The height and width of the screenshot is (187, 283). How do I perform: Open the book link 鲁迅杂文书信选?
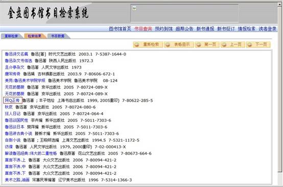click(18, 61)
